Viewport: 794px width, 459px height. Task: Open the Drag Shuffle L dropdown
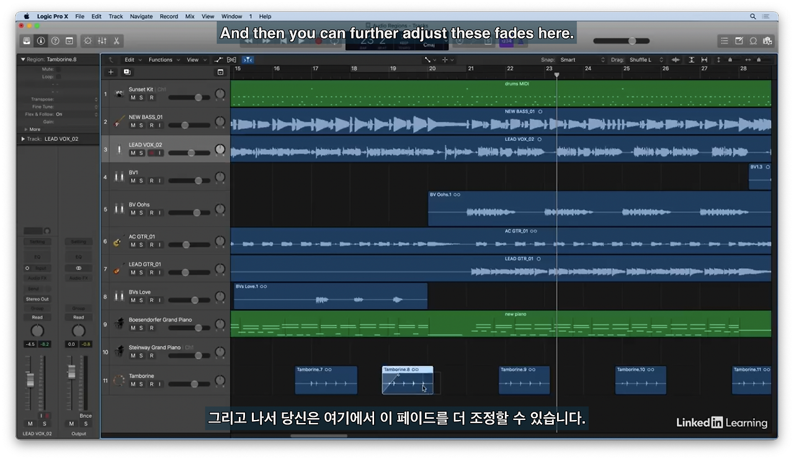point(646,60)
